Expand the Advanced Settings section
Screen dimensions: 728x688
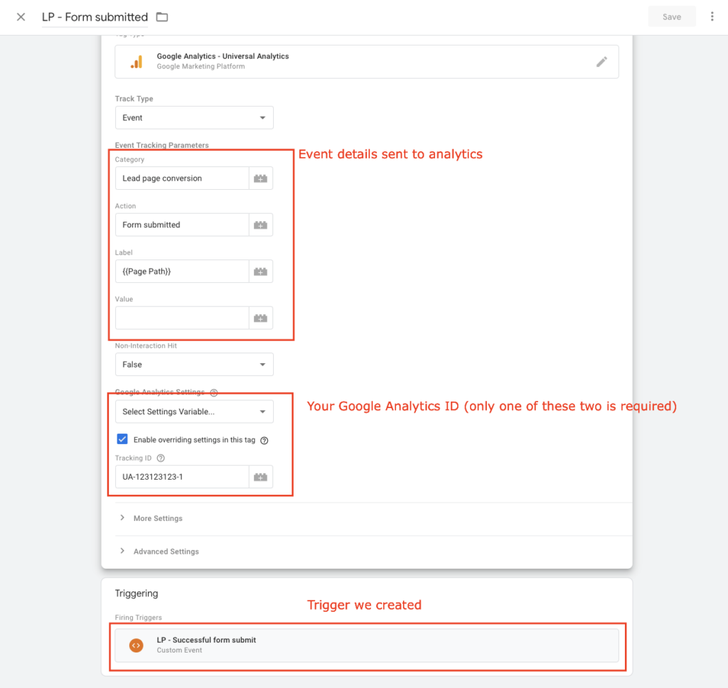(166, 552)
